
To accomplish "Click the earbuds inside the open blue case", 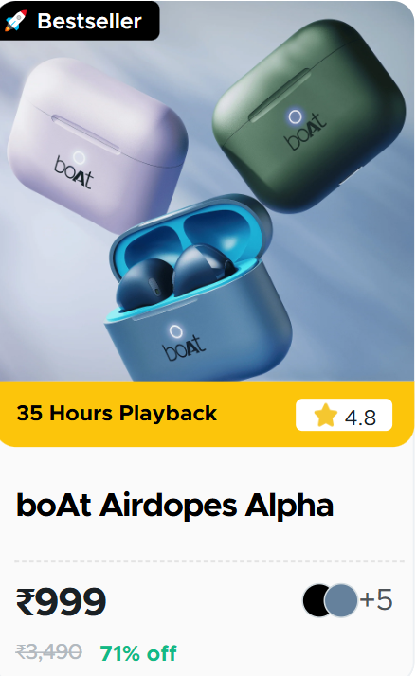I will (175, 276).
